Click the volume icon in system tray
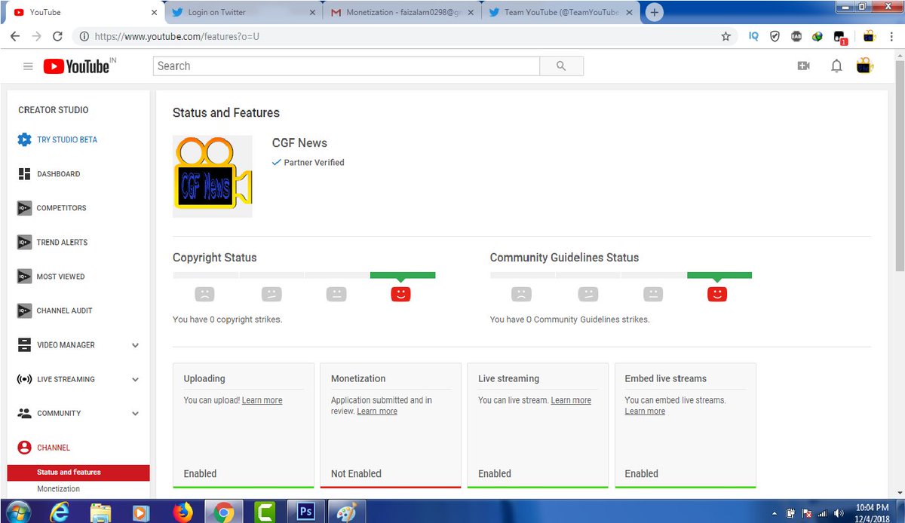The height and width of the screenshot is (523, 905). pos(839,513)
